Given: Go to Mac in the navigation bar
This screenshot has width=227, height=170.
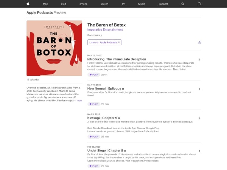Looking at the screenshot, I should tap(45, 4).
